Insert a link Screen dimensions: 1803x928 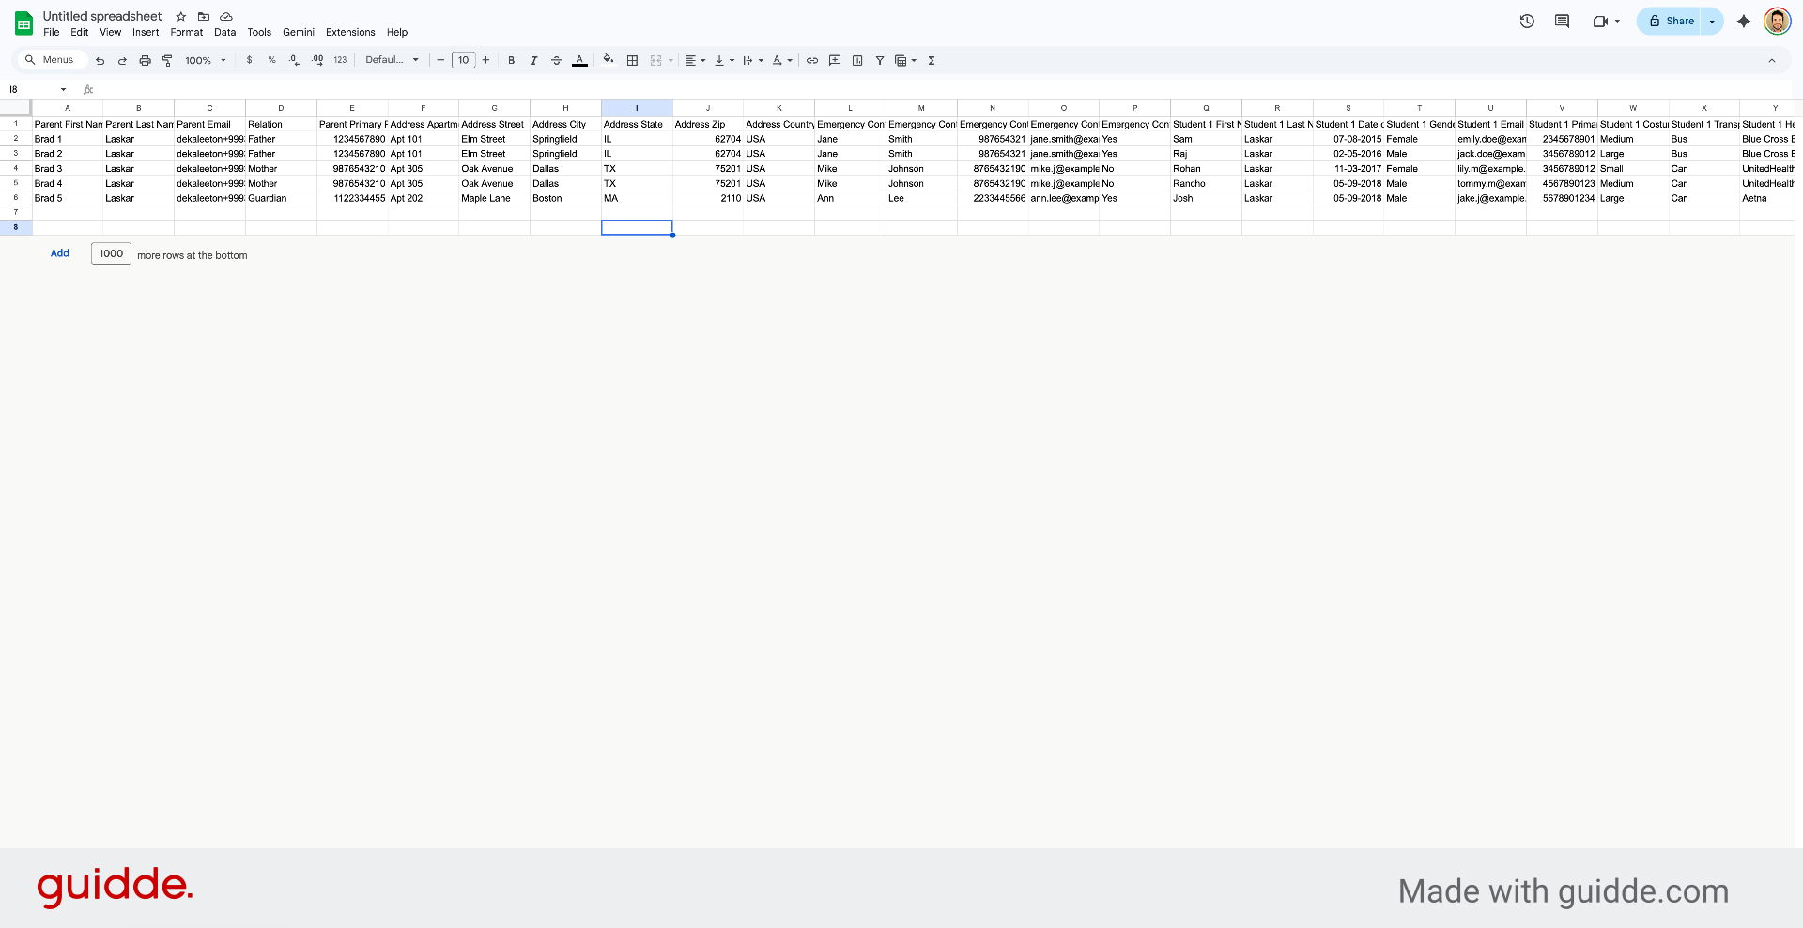click(x=812, y=60)
